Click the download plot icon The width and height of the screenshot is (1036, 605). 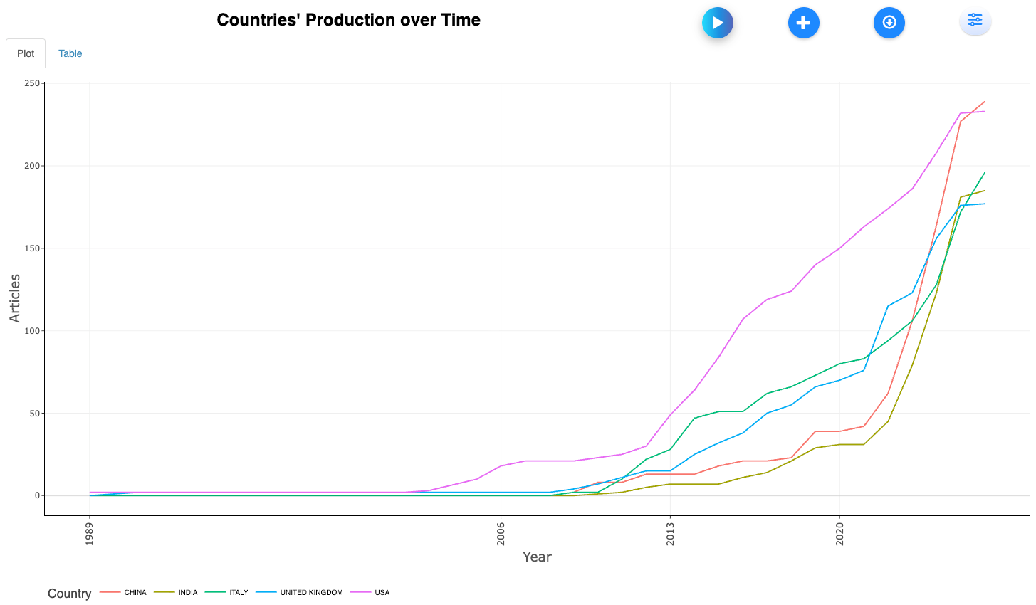click(x=889, y=23)
